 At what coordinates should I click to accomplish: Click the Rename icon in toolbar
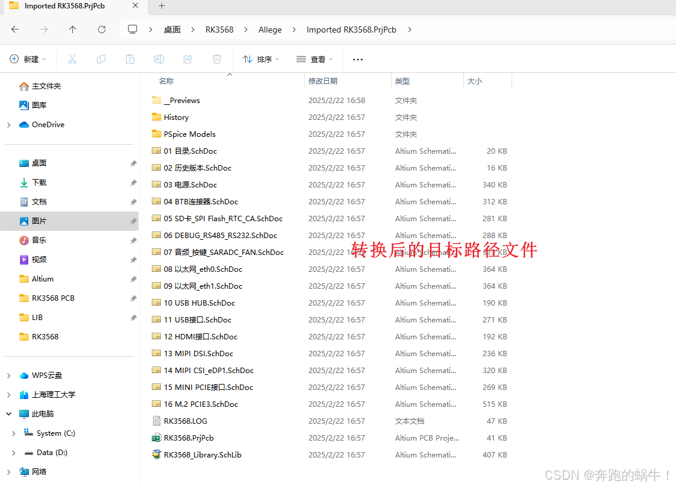[x=158, y=59]
